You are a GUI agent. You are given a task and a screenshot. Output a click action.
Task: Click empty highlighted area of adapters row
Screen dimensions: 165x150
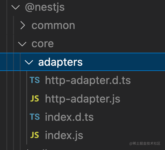coord(123,62)
